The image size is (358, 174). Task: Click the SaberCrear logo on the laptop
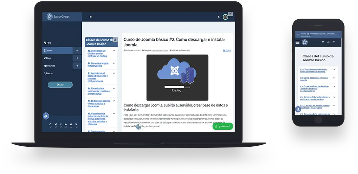tap(58, 16)
